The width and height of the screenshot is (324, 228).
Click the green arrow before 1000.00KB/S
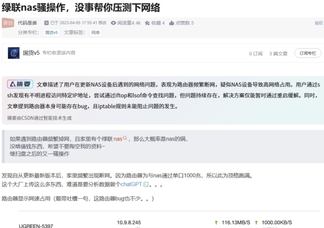256,222
